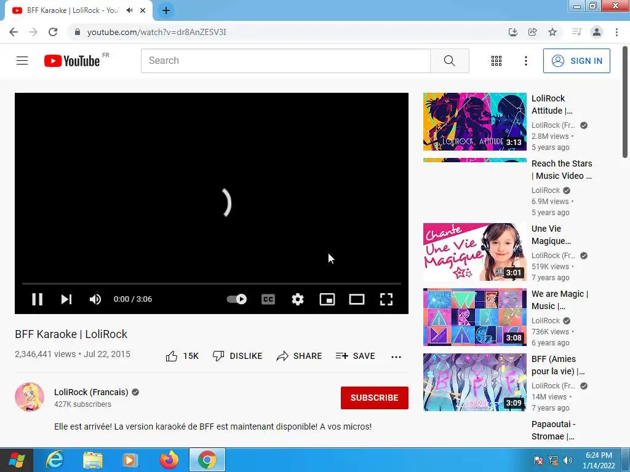Open the We are Magic thumbnail
Viewport: 630px width, 472px height.
tap(474, 317)
